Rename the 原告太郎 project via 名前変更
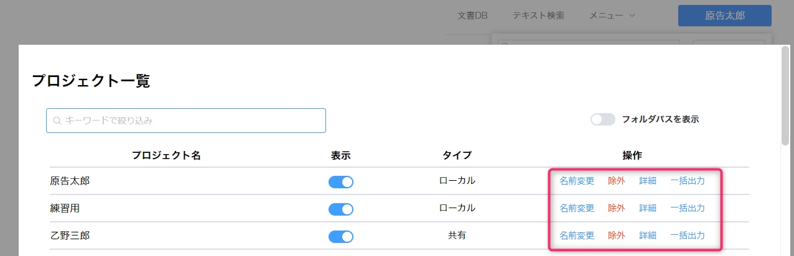The height and width of the screenshot is (256, 794). point(577,181)
